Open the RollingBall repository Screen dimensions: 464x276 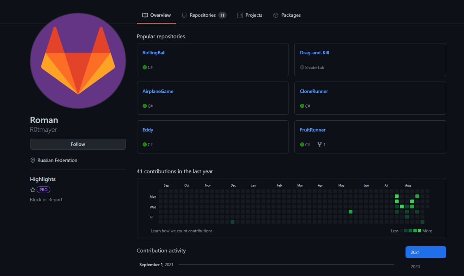coord(154,53)
